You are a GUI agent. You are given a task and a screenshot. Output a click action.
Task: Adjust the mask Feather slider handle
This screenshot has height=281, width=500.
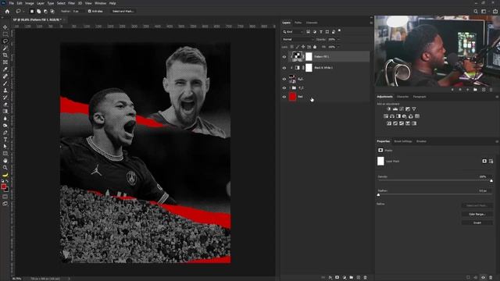[378, 194]
